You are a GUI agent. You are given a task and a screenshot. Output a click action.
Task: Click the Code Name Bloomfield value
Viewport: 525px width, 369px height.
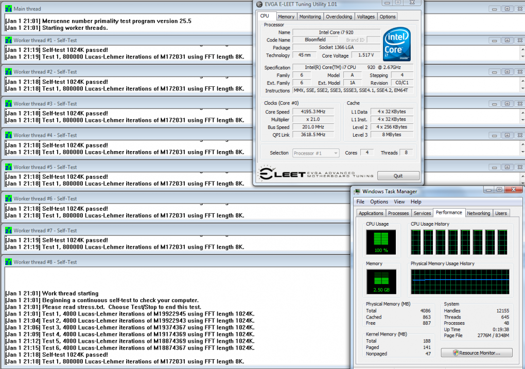315,40
